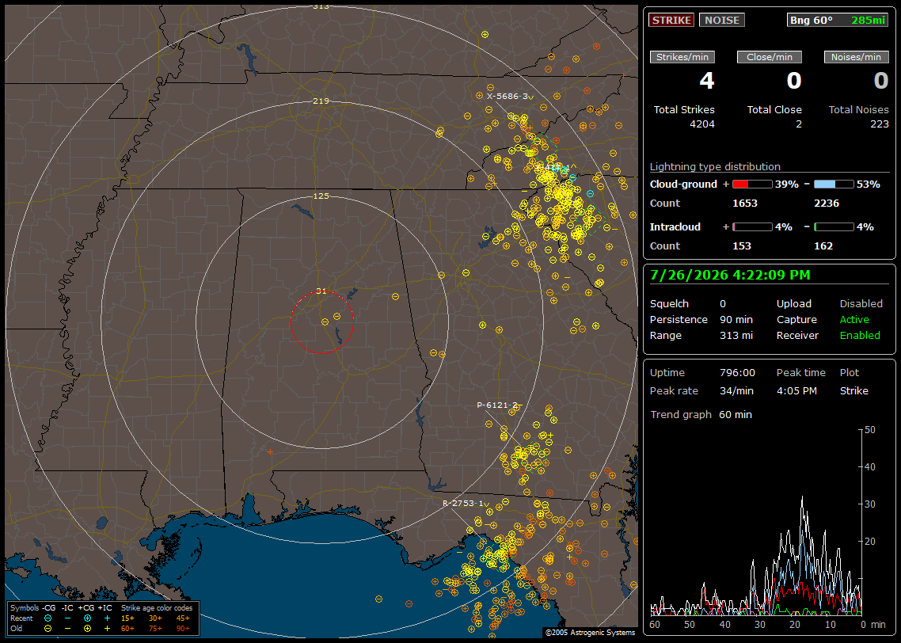Click the negative intracloud green bar
The width and height of the screenshot is (901, 643).
click(833, 227)
